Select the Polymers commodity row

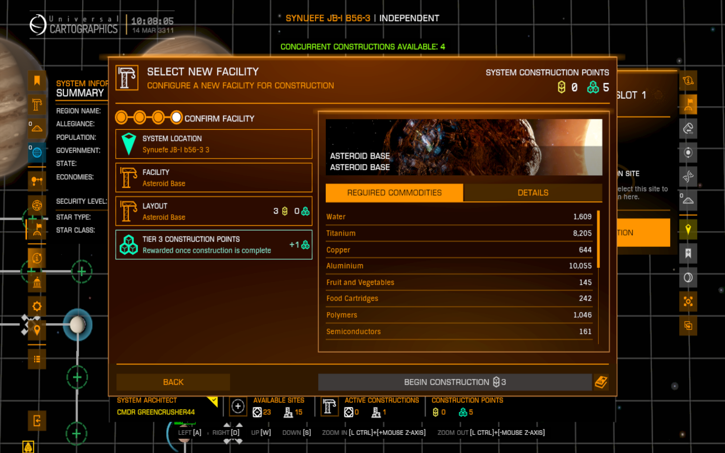459,315
